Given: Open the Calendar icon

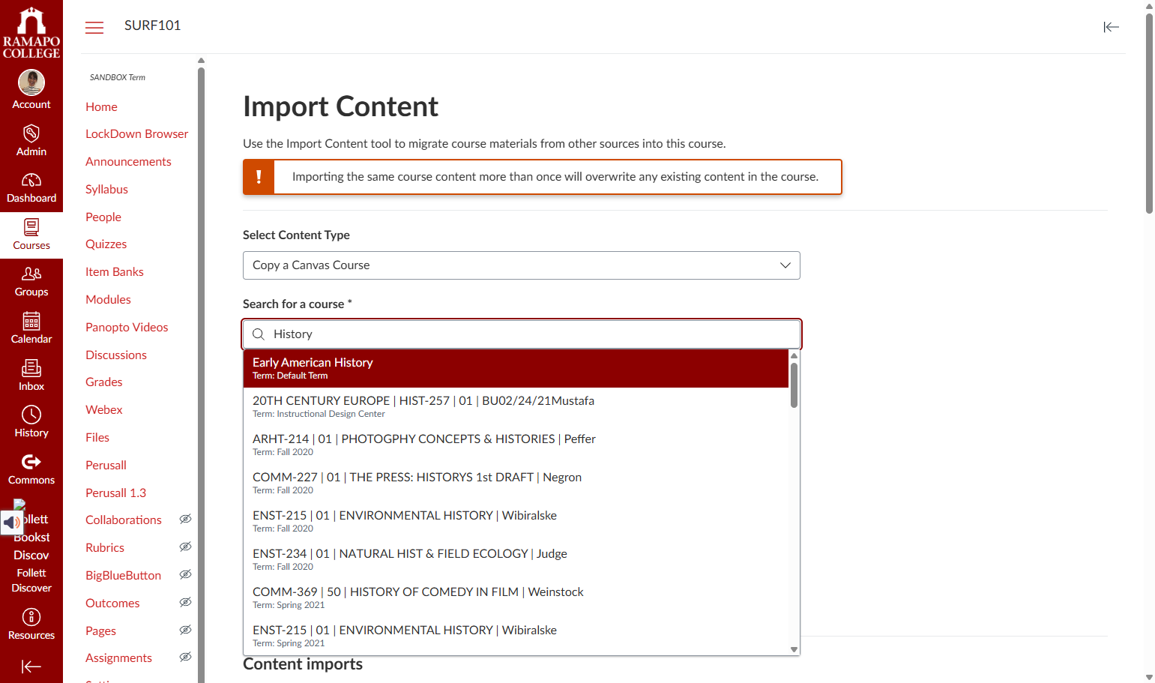Looking at the screenshot, I should point(31,321).
